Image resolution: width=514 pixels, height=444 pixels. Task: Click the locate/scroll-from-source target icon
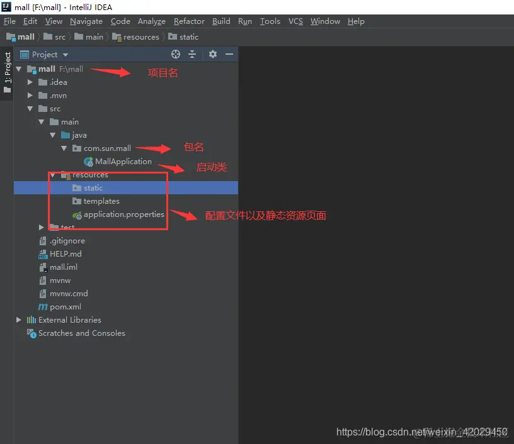pos(176,54)
